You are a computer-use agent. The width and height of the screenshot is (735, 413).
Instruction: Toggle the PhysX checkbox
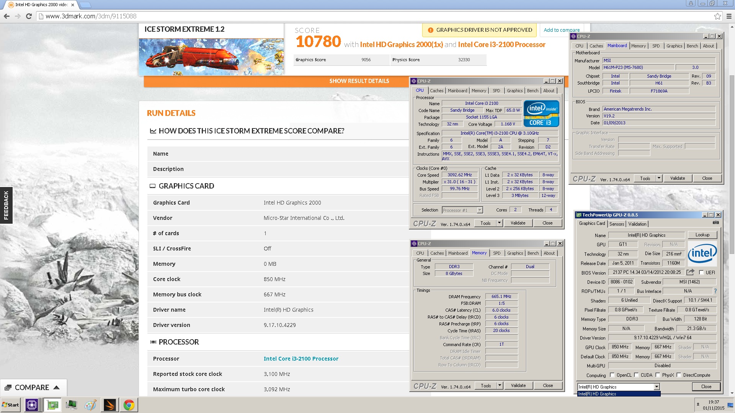pos(658,375)
